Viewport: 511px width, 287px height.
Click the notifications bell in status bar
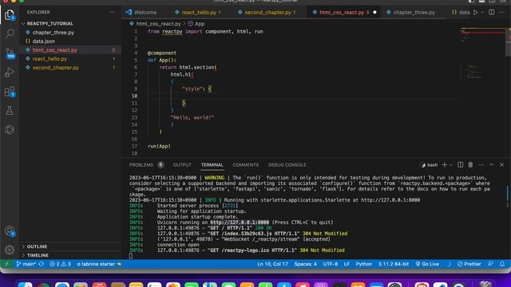[502, 264]
